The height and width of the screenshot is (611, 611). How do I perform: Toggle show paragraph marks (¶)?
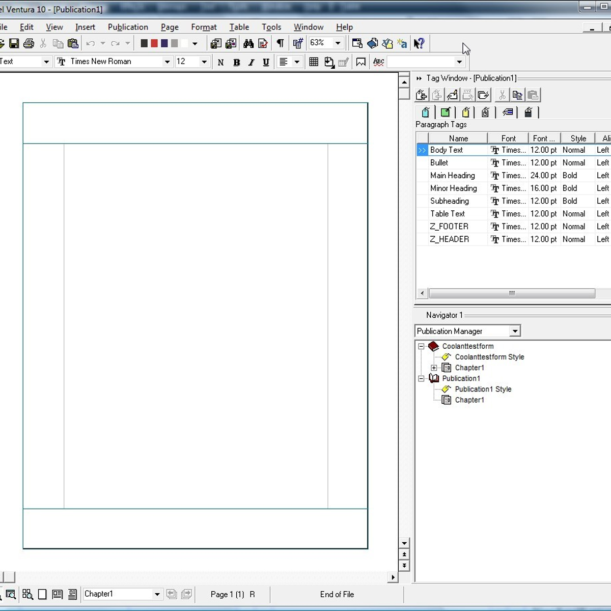[x=280, y=43]
